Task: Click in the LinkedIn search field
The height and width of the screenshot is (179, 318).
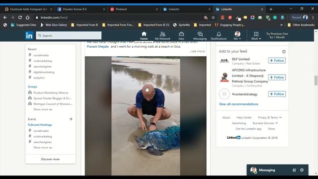Action: click(x=69, y=35)
